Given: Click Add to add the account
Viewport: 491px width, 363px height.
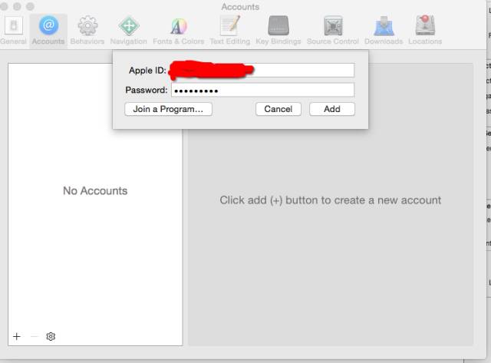Looking at the screenshot, I should pyautogui.click(x=331, y=109).
